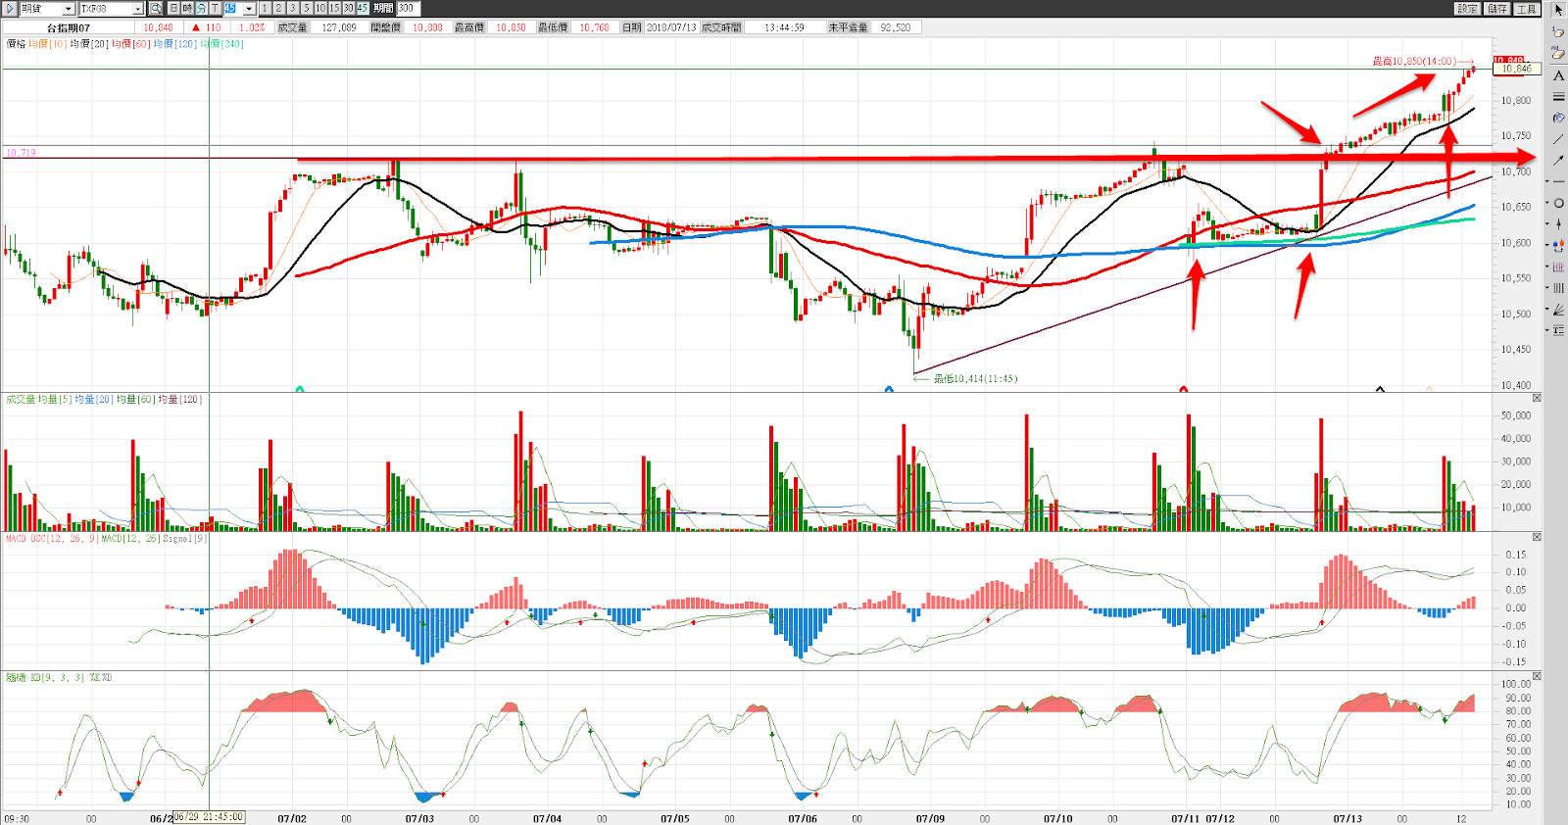The image size is (1568, 825).
Task: Click the 期間 period input showing 300
Action: click(408, 9)
